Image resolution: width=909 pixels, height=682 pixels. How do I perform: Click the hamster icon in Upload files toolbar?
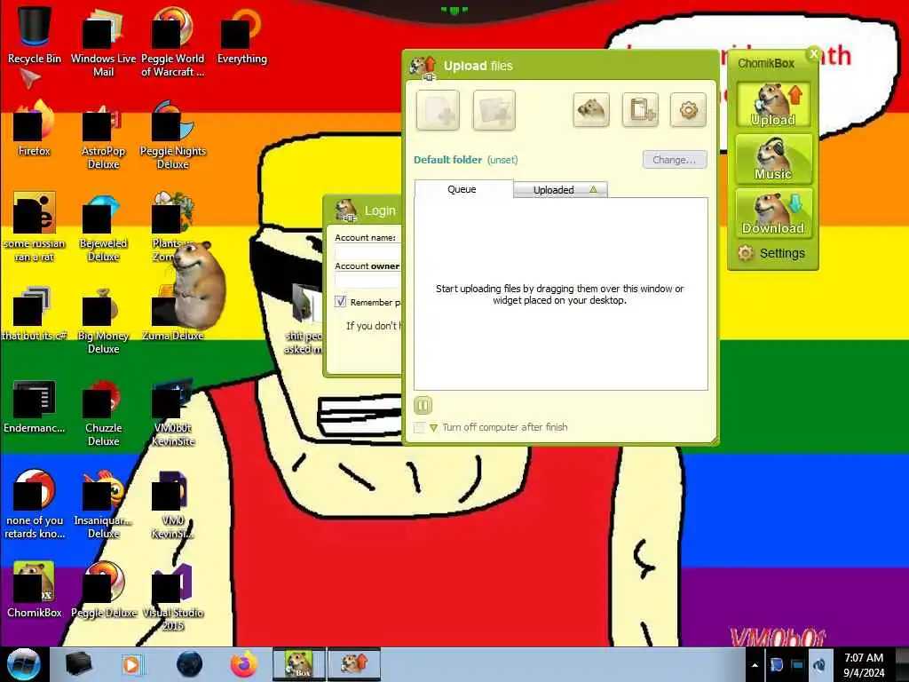point(591,109)
